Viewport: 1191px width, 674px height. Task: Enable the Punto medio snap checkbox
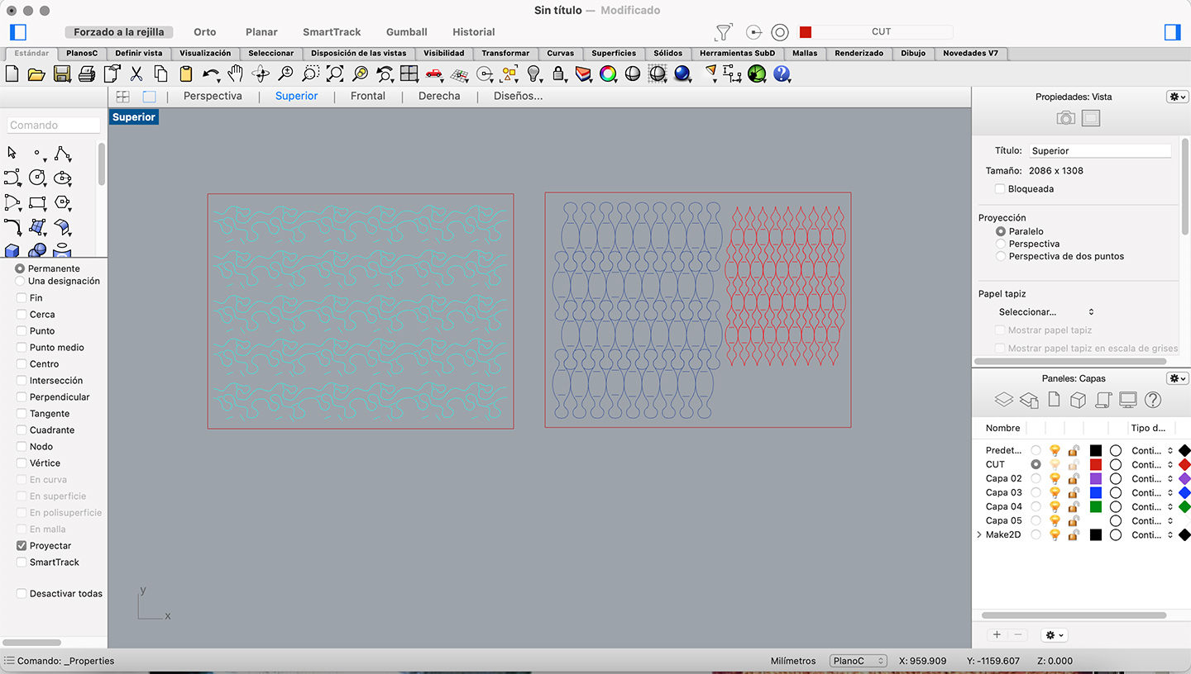coord(22,347)
